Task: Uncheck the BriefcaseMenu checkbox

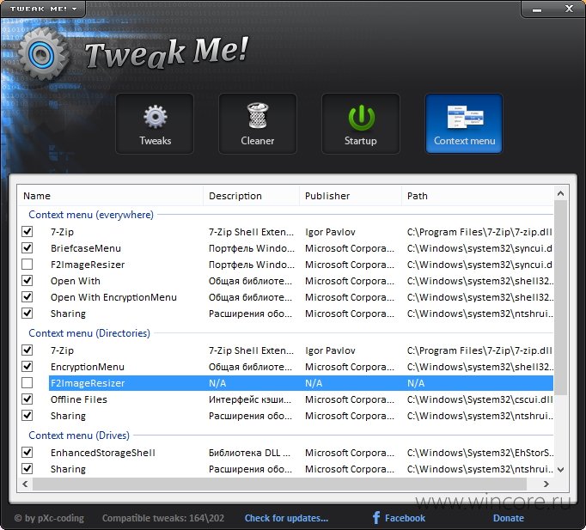Action: [x=27, y=248]
